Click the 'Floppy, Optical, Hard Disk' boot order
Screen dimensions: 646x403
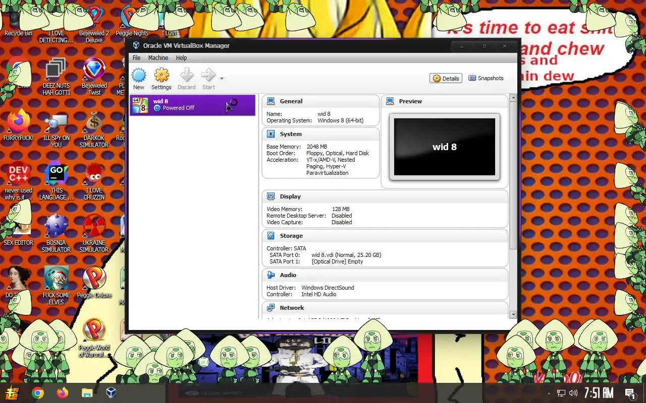coord(338,153)
